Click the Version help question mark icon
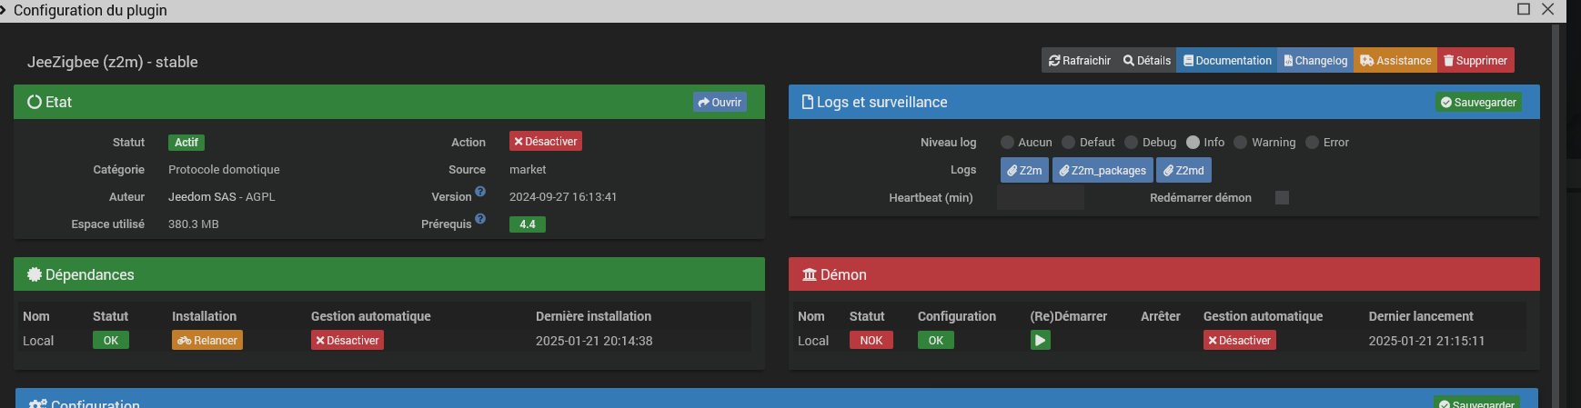 [x=480, y=192]
